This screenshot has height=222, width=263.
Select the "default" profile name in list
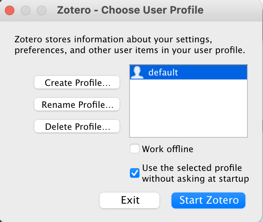tap(163, 73)
